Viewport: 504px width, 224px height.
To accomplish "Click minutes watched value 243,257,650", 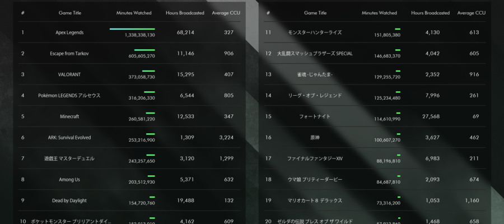I will click(142, 161).
